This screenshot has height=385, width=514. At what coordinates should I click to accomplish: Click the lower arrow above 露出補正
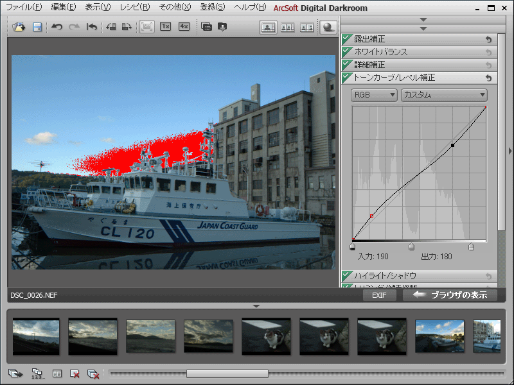pos(423,28)
